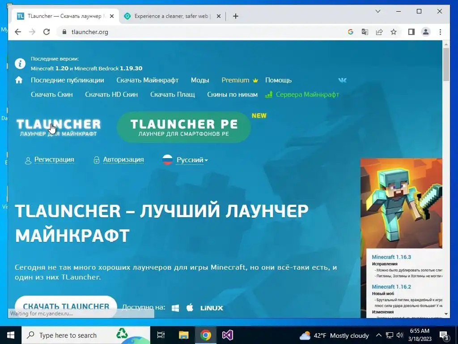The image size is (458, 344).
Task: Click the Minecraft Steve artwork
Action: click(401, 203)
